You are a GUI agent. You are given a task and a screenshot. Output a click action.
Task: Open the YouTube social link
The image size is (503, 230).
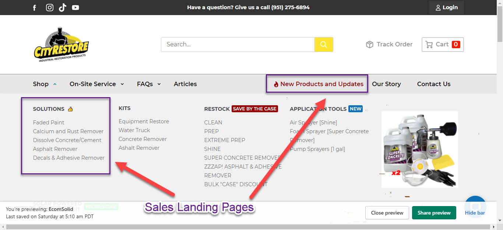(x=75, y=7)
